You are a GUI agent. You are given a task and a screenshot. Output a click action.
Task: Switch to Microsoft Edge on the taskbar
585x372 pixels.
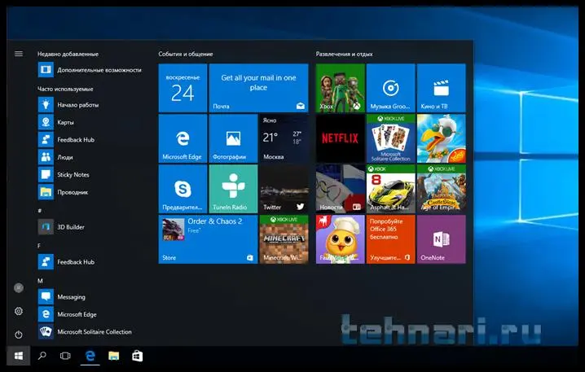pyautogui.click(x=90, y=356)
